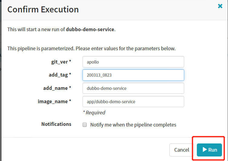The width and height of the screenshot is (228, 161).
Task: Select the add_name input field
Action: tap(133, 88)
